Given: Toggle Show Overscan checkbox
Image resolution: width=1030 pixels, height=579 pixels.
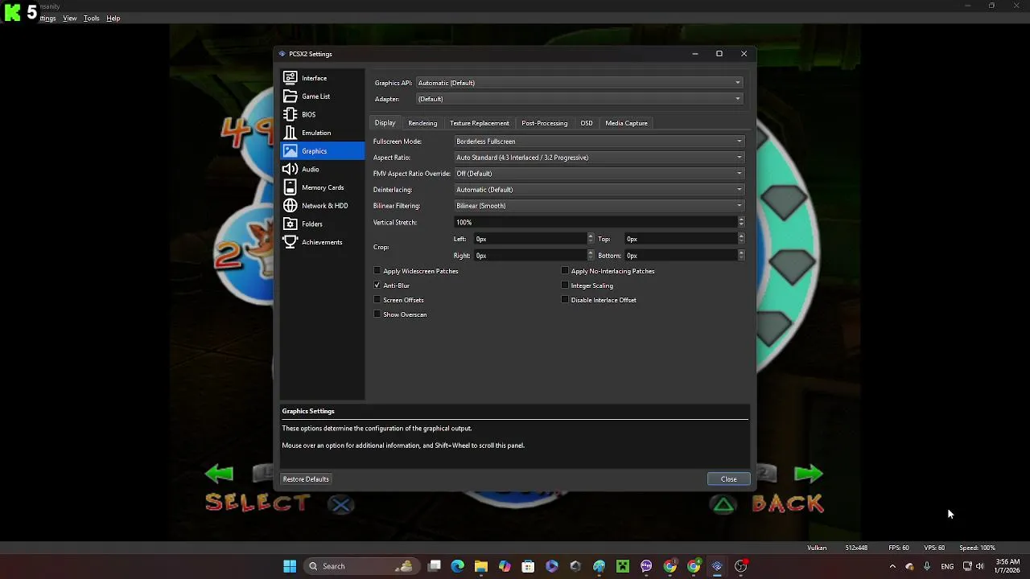Looking at the screenshot, I should pyautogui.click(x=377, y=314).
